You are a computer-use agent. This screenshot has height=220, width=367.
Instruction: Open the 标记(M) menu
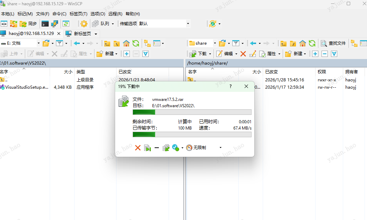[x=25, y=14]
